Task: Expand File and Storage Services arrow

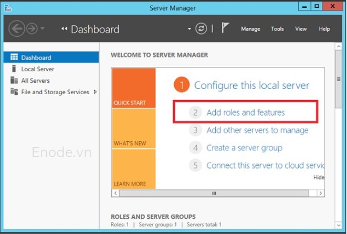Action: click(95, 92)
